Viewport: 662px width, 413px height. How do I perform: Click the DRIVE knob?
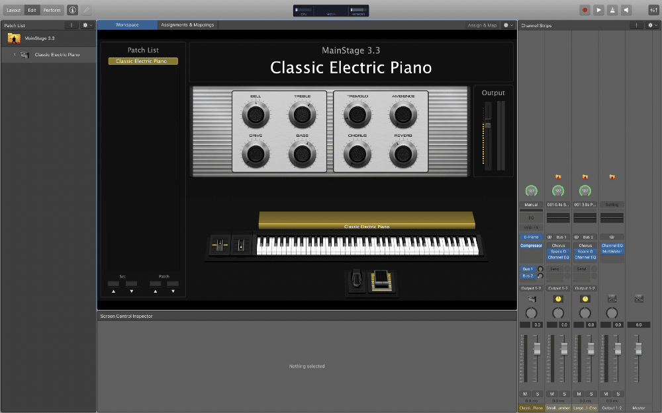[x=256, y=154]
